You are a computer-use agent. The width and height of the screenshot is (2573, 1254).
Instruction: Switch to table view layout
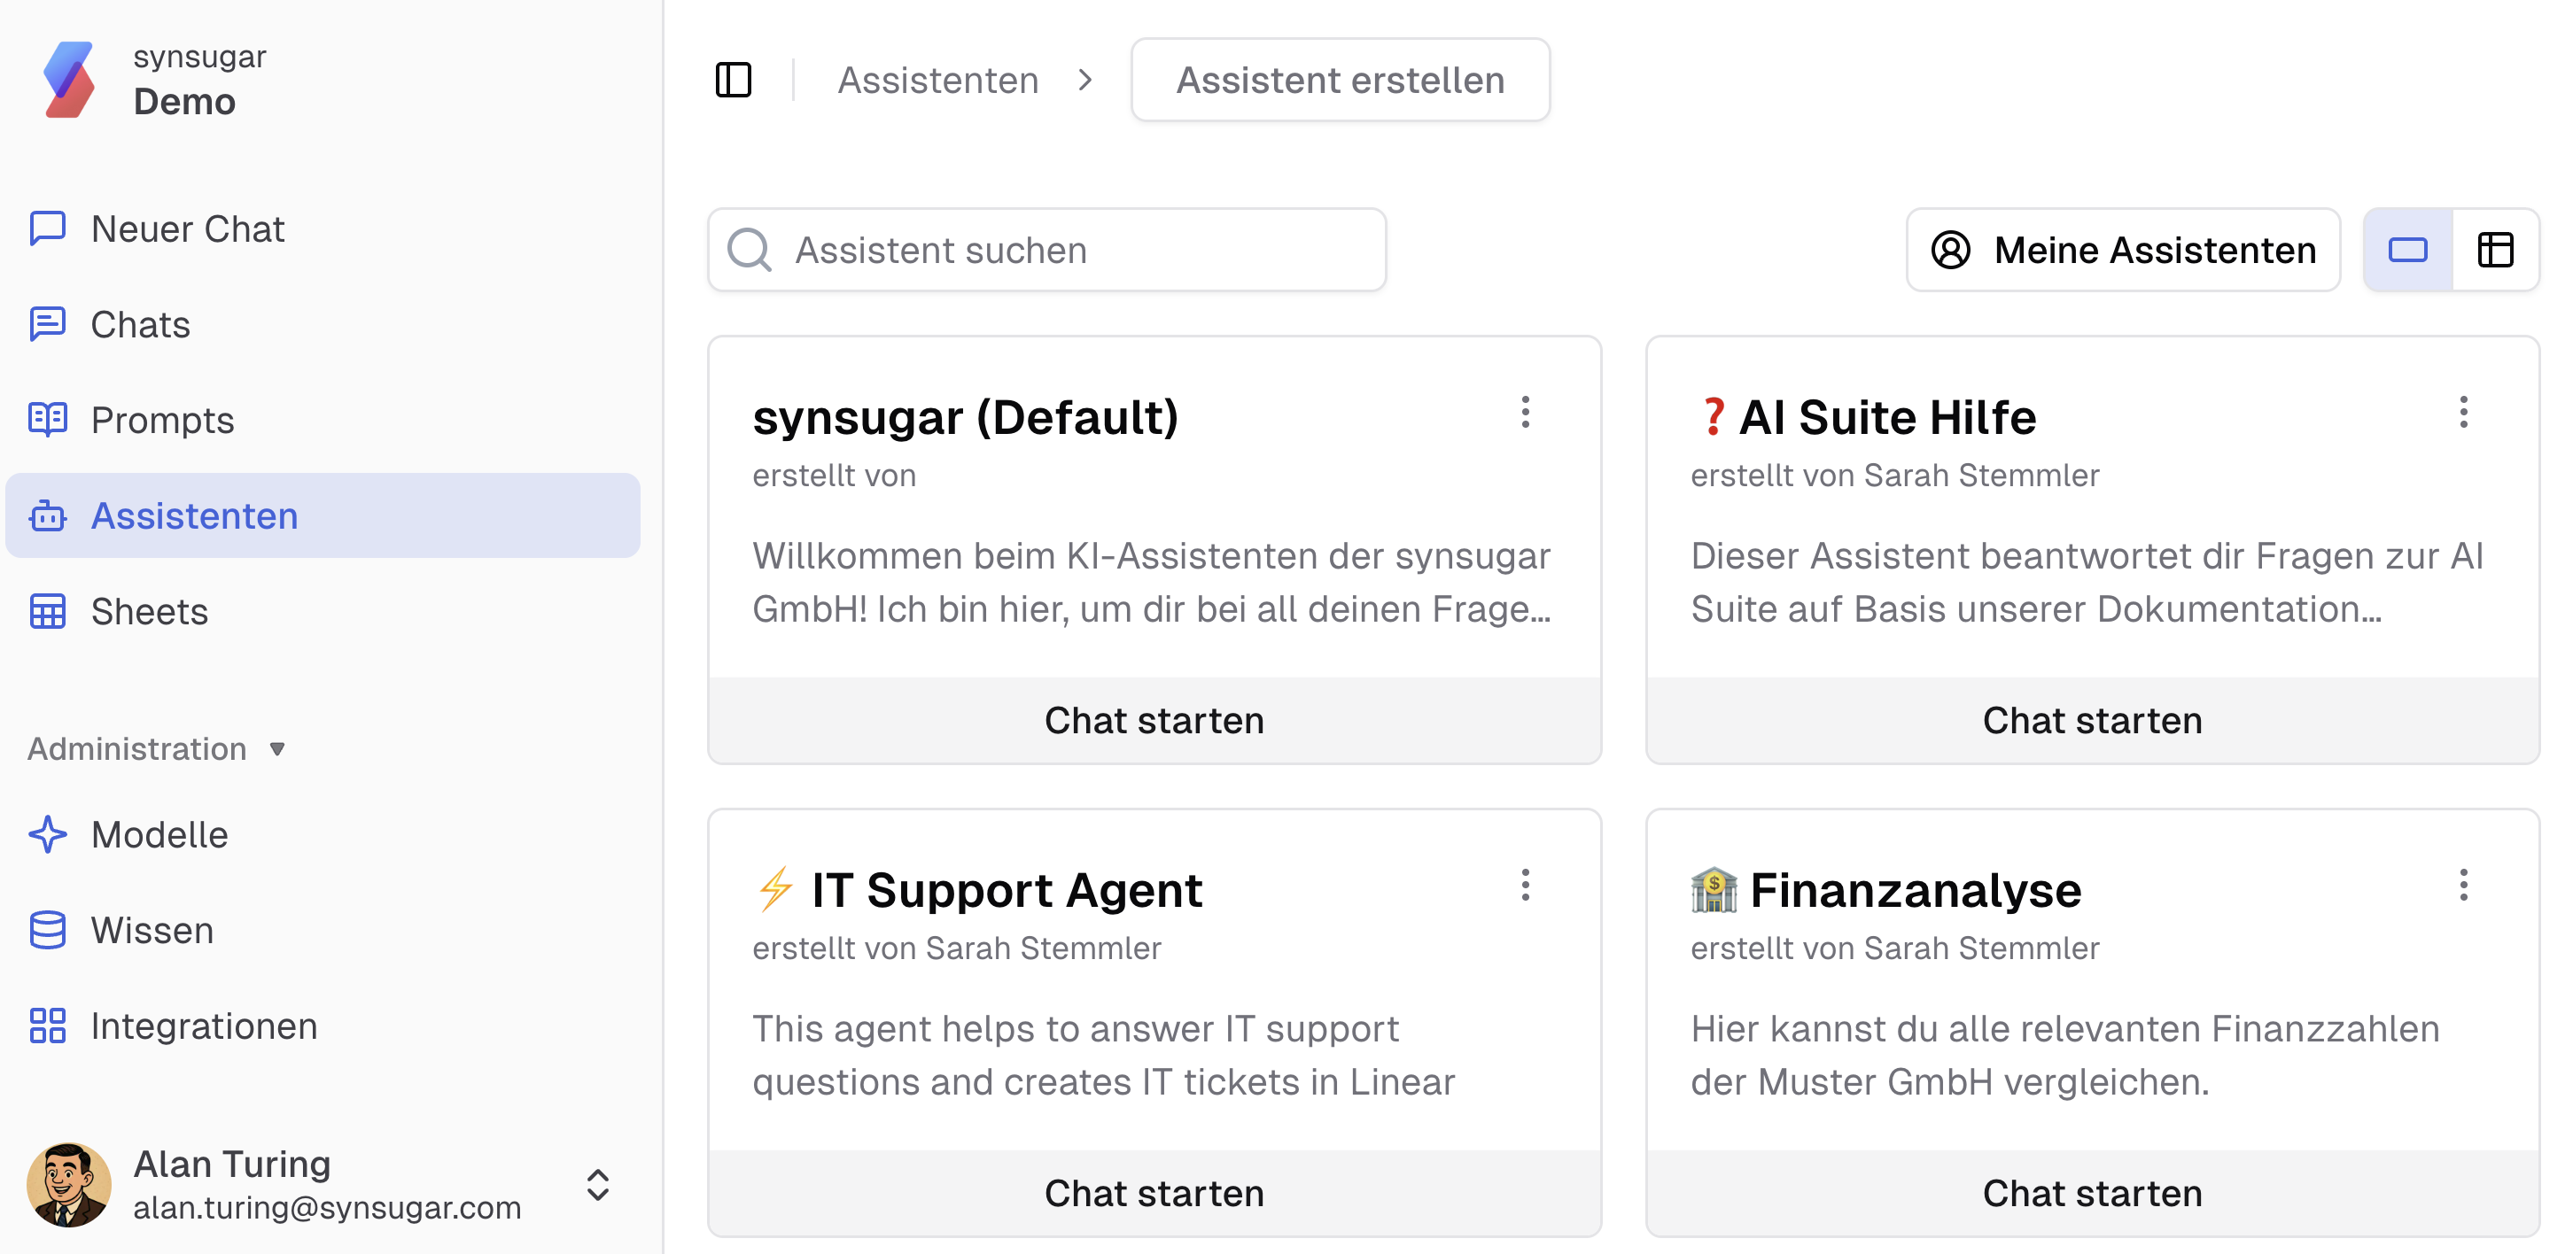click(2494, 251)
